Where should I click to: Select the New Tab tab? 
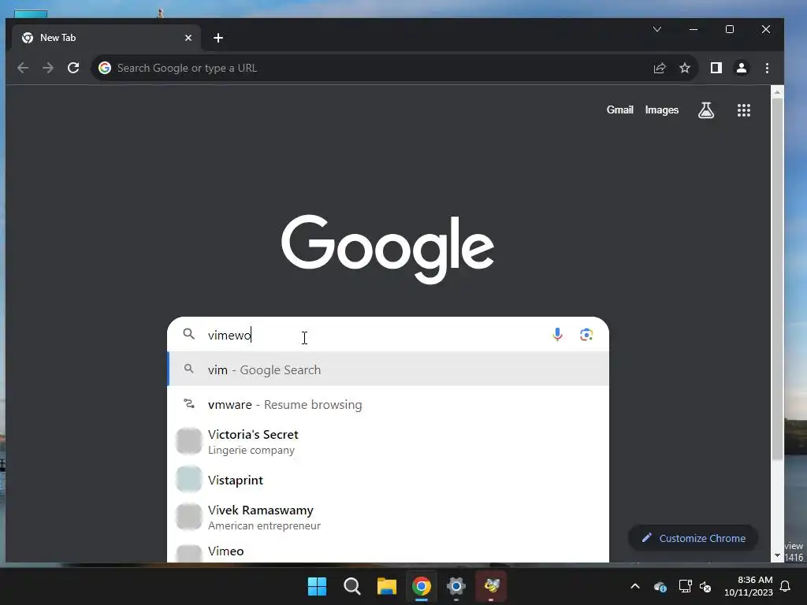tap(106, 38)
